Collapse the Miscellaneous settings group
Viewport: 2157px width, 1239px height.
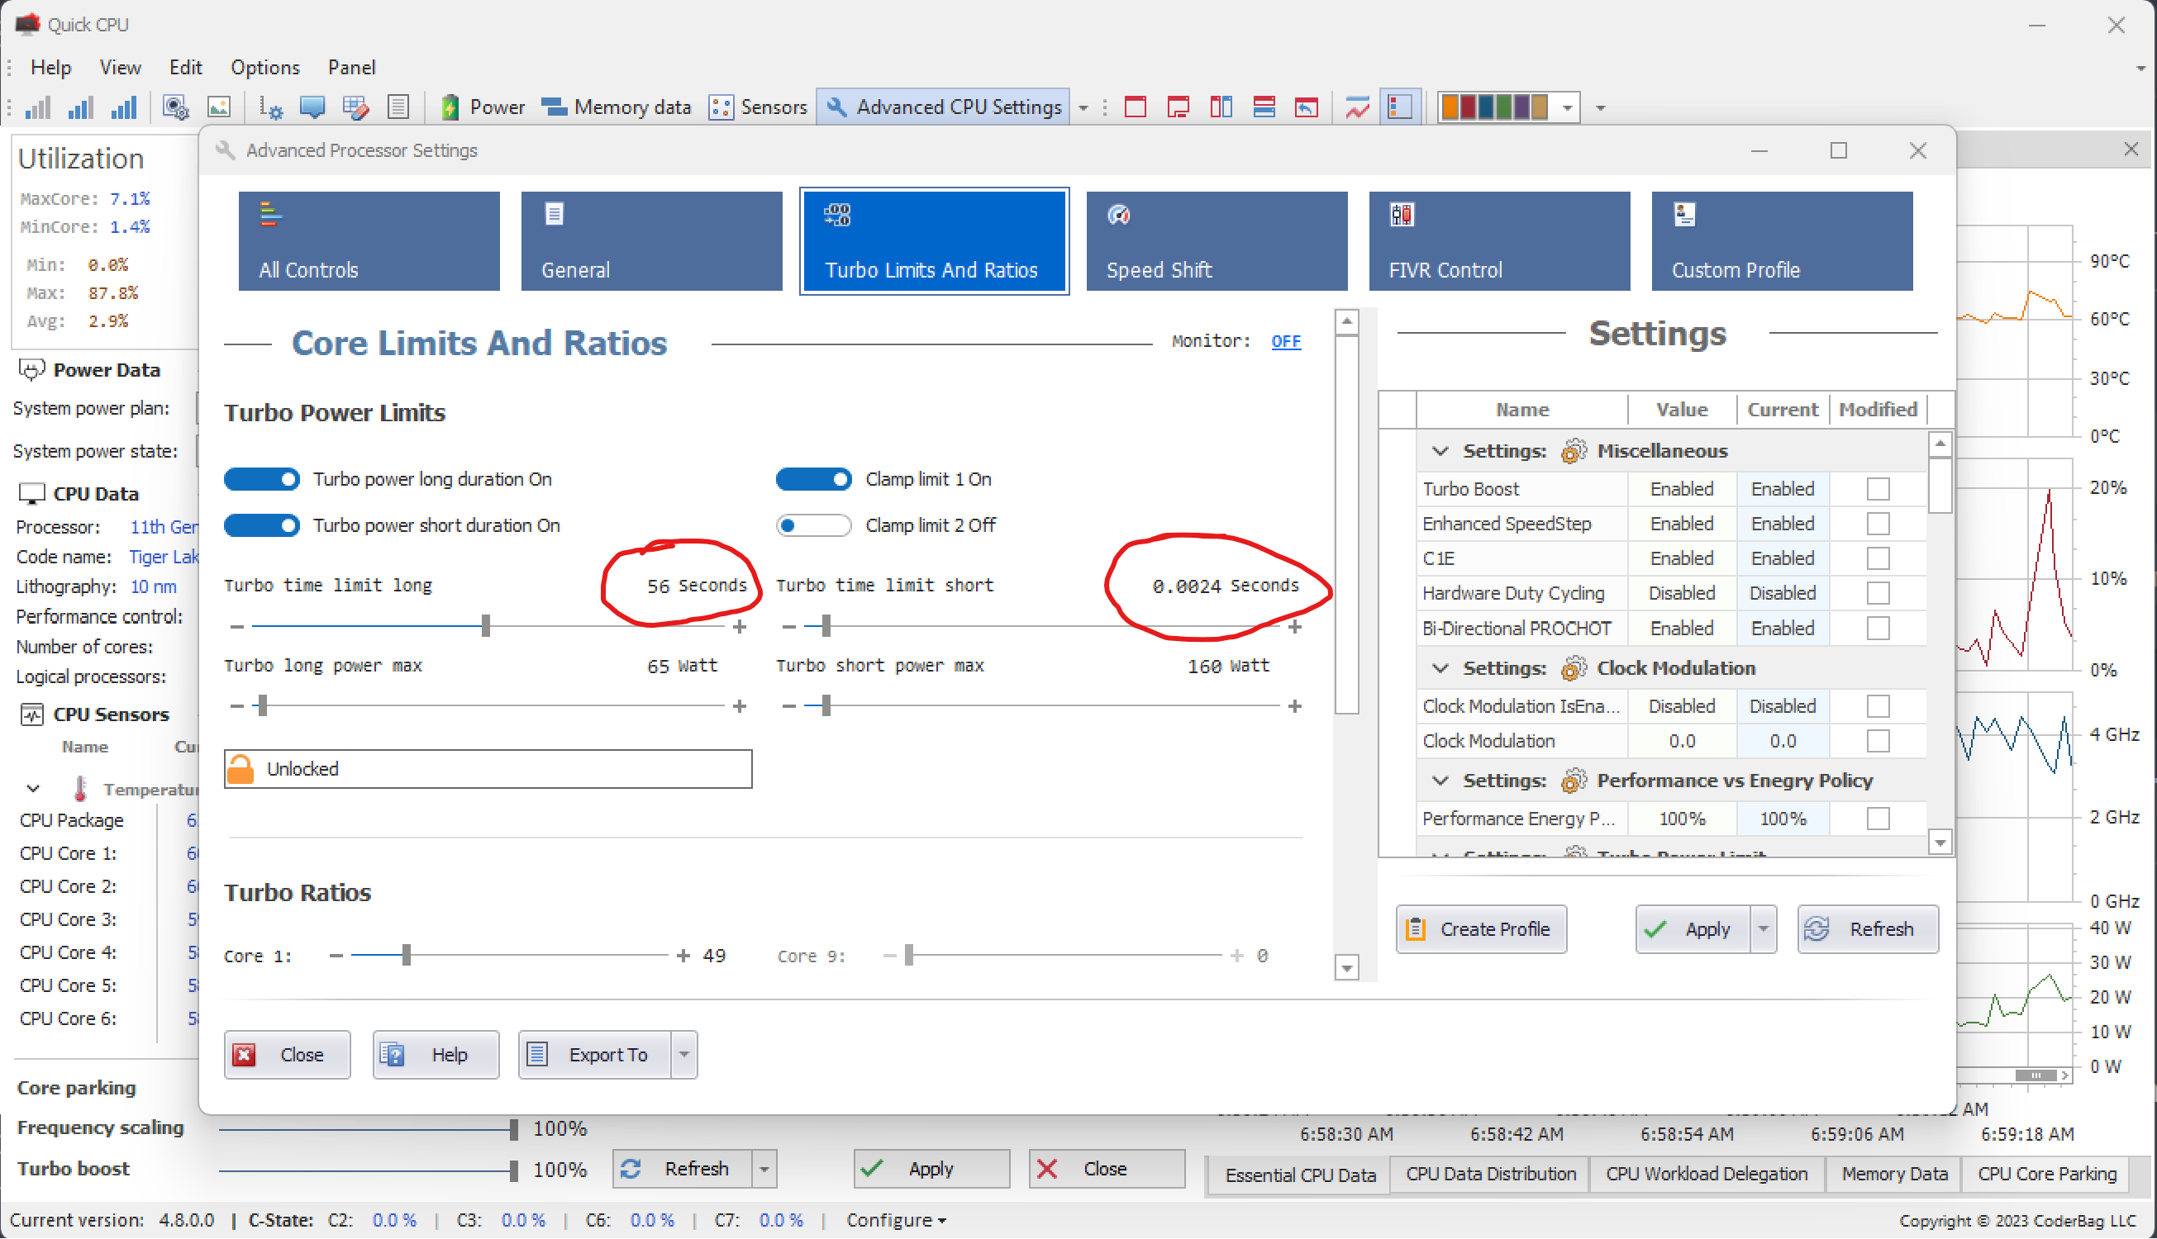pos(1440,451)
